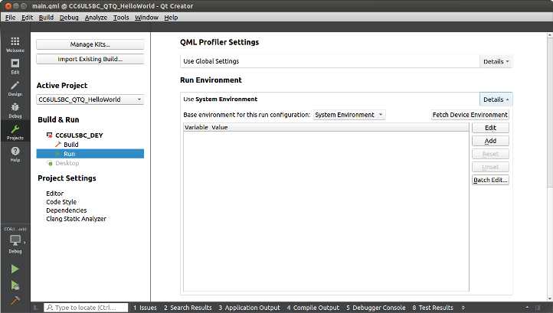Click the Variable column header
The width and height of the screenshot is (553, 313).
pos(196,127)
